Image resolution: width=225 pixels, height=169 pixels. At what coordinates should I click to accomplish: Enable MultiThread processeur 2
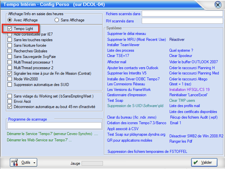coord(10,68)
